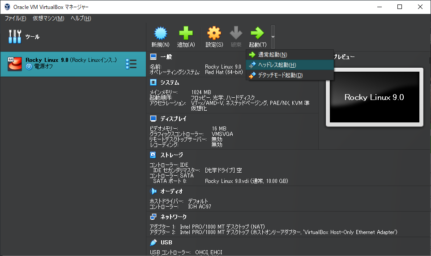Click the USB plug icon
Viewport: 431px width, 256px height.
[x=153, y=242]
